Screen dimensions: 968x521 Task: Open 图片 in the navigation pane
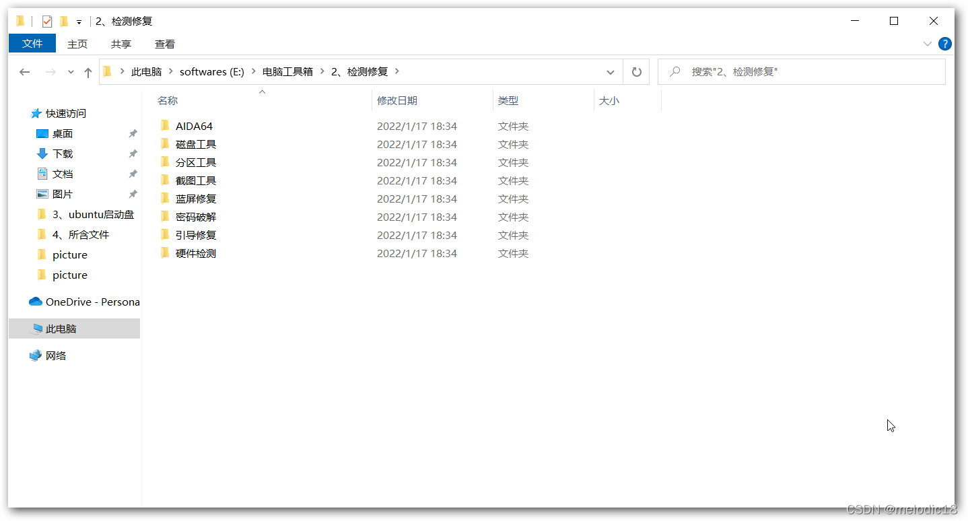63,195
